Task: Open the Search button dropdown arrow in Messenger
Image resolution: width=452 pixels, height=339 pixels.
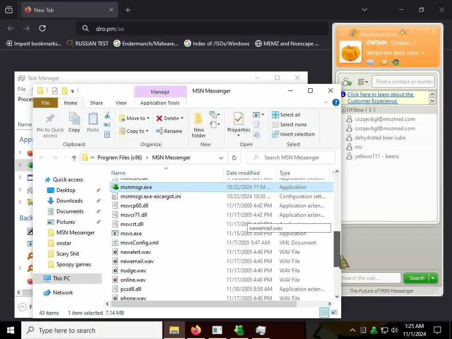Action: coord(433,278)
